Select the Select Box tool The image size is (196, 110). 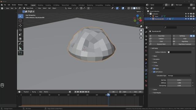[x=21, y=16]
